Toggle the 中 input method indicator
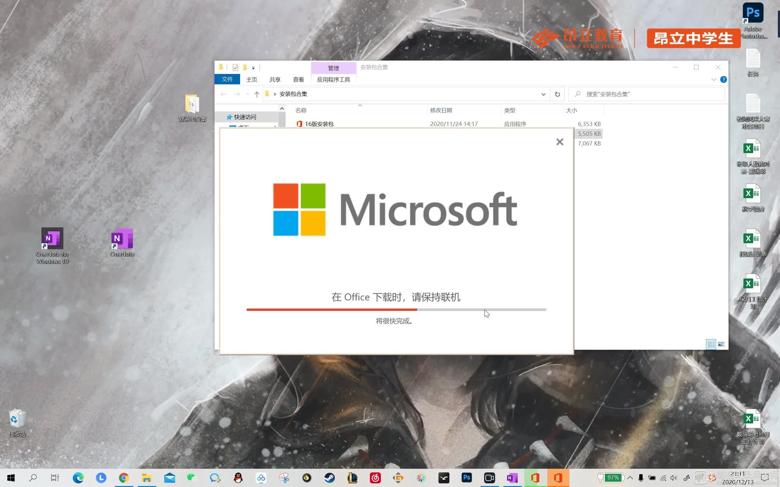 (699, 478)
